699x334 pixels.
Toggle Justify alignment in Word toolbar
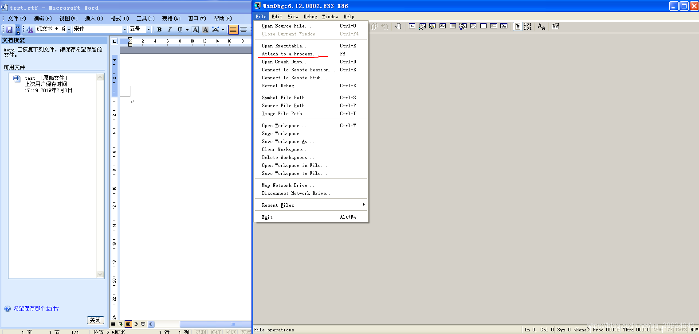point(233,30)
